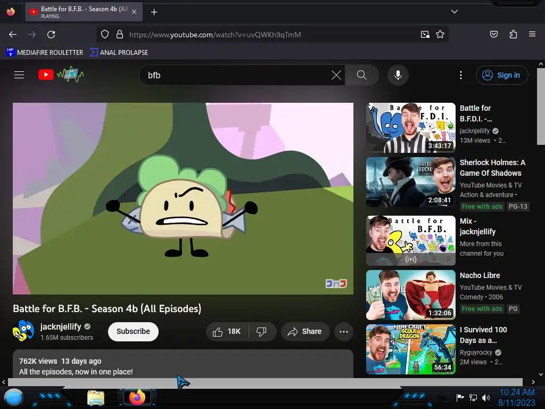Open File Explorer from the taskbar
545x409 pixels.
point(96,398)
